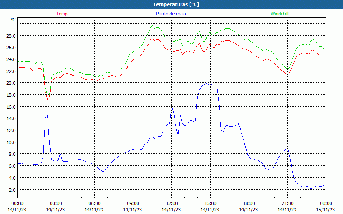Click the 18:00 time axis label

(249, 204)
